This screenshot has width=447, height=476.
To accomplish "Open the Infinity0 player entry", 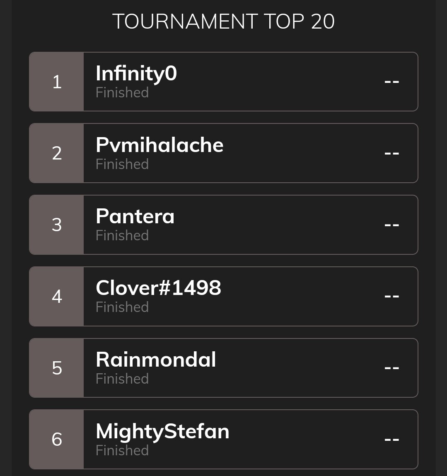I will click(224, 82).
